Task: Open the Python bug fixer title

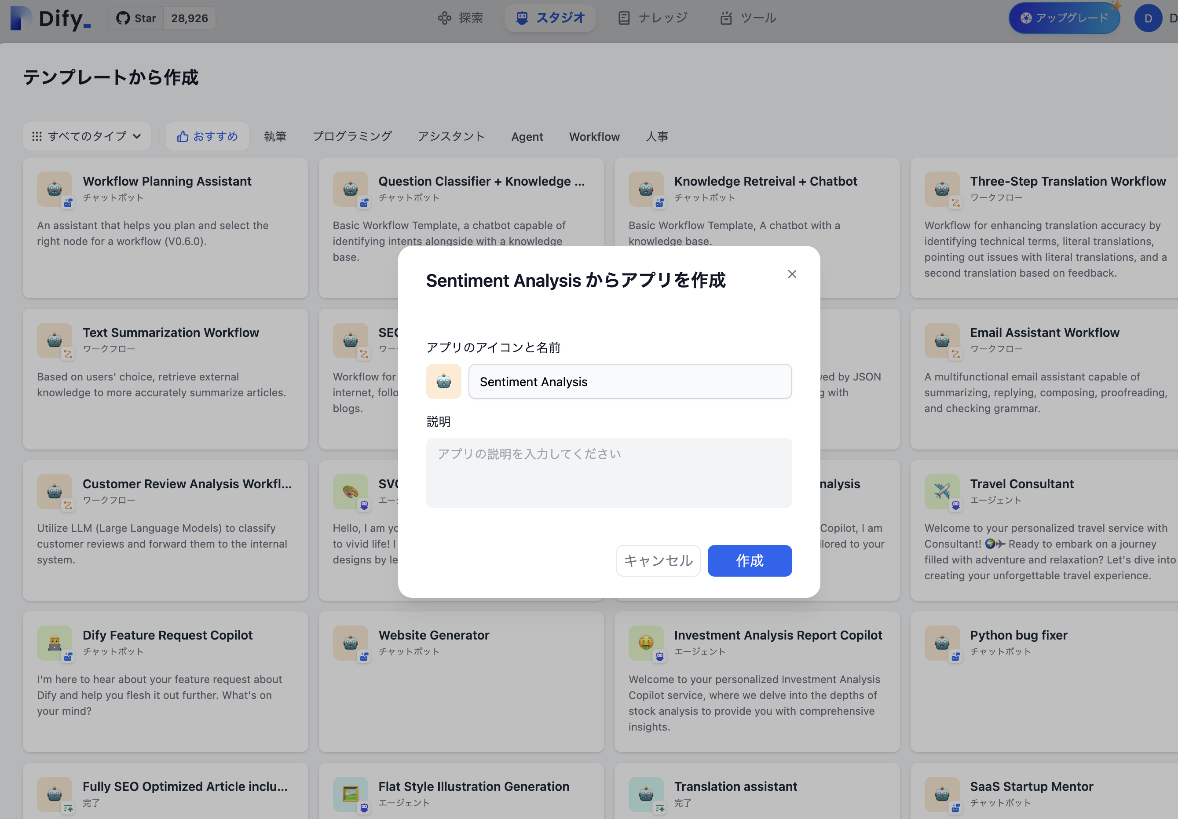Action: tap(1018, 635)
